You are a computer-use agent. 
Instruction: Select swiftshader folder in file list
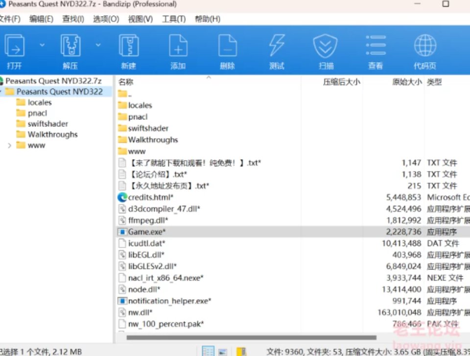coord(148,128)
